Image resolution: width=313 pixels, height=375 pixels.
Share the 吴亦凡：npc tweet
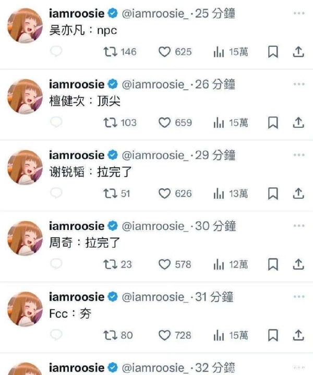pos(298,52)
